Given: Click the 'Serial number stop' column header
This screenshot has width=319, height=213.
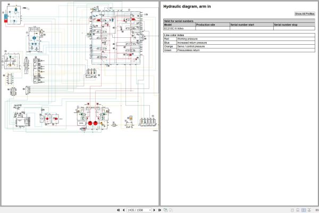Looking at the screenshot, I should pyautogui.click(x=294, y=24).
